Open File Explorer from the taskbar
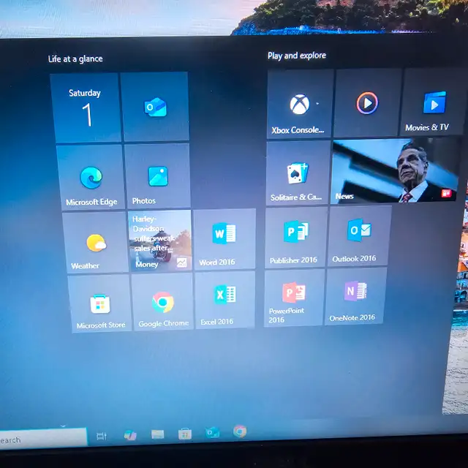Screen dimensions: 468x468 [x=157, y=435]
